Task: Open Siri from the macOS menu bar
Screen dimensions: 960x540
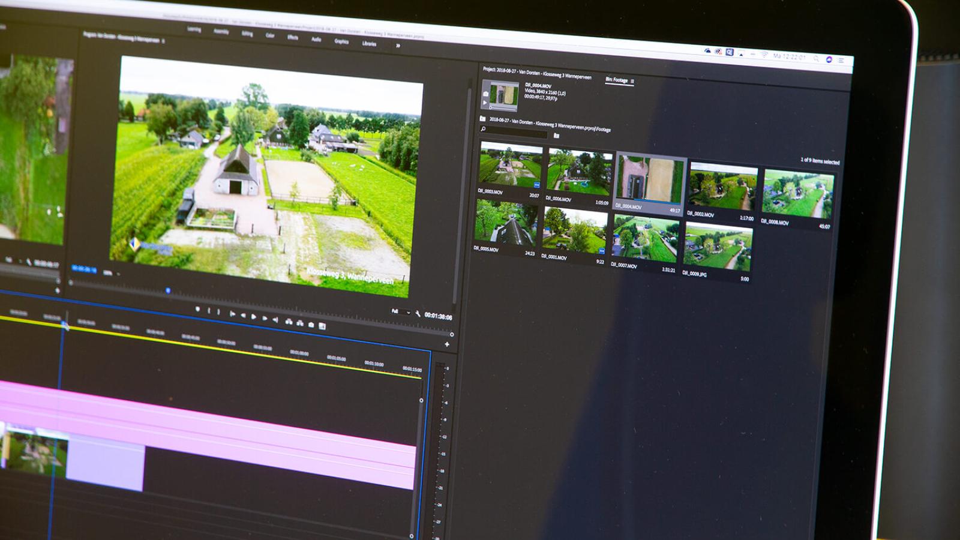Action: [x=829, y=59]
